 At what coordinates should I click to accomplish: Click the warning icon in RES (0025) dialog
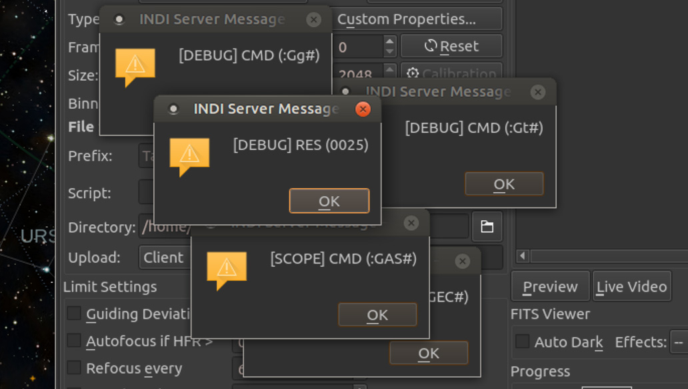tap(189, 155)
